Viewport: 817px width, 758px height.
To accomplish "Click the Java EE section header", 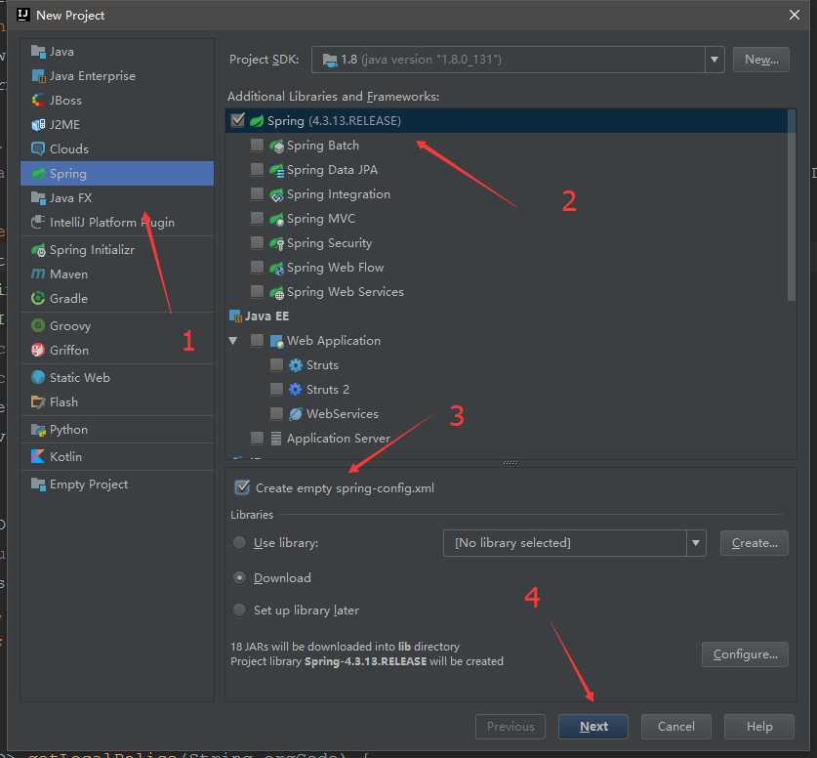I will 259,316.
